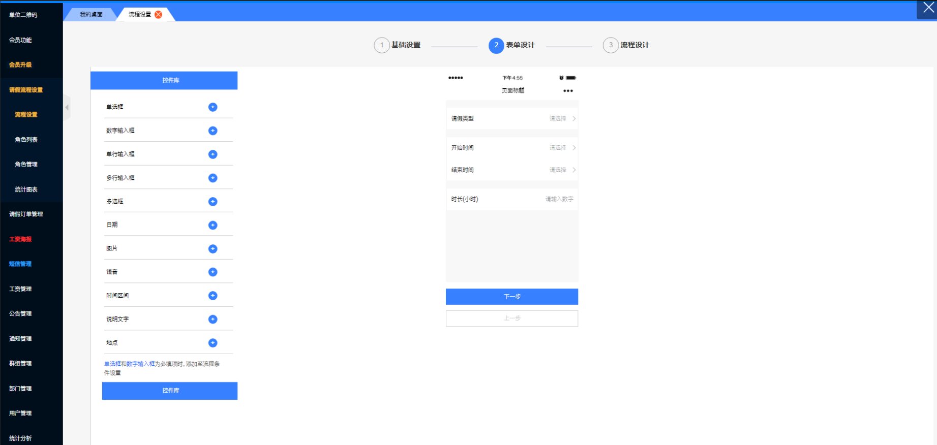Open 角色列表 in the sidebar menu
Image resolution: width=937 pixels, height=445 pixels.
[26, 140]
